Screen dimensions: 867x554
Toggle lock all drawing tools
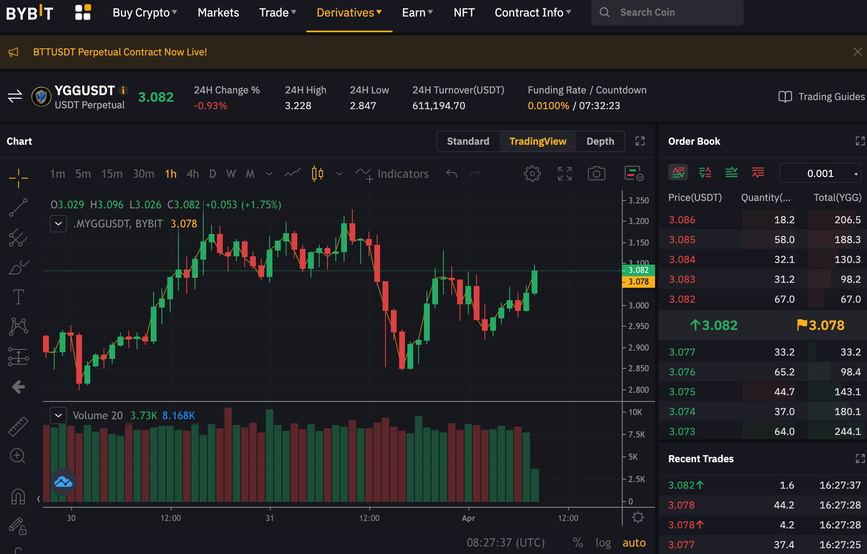(x=18, y=526)
